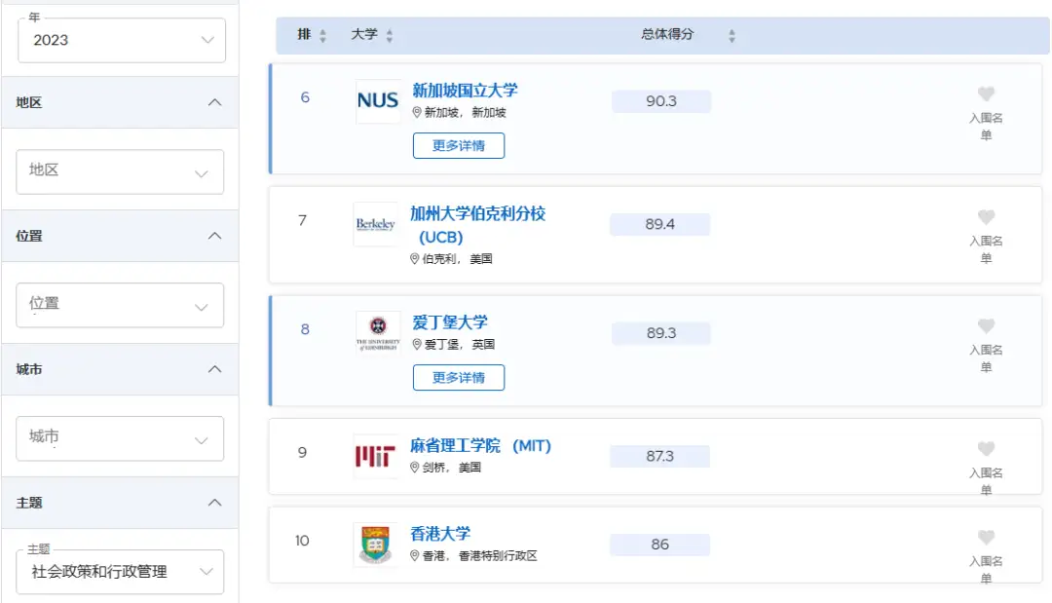Image resolution: width=1052 pixels, height=603 pixels.
Task: Collapse the 位置 filter section
Action: click(215, 236)
